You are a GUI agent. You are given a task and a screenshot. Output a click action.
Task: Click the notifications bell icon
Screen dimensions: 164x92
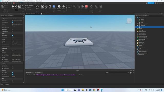(x=146, y=3)
